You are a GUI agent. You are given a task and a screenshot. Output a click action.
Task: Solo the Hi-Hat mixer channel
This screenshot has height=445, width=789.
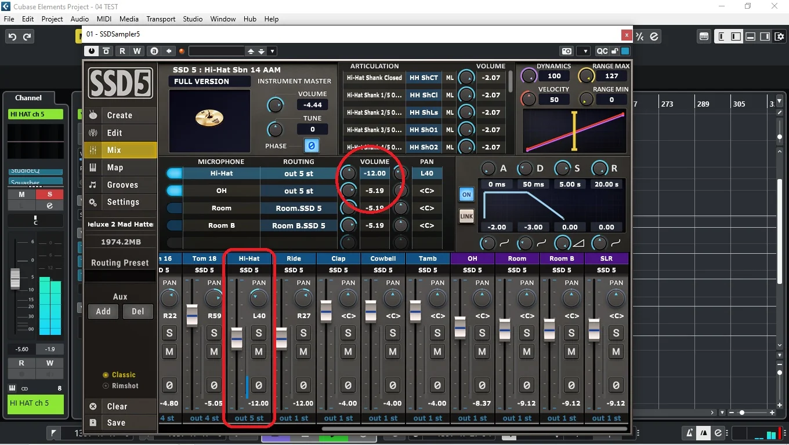[259, 333]
